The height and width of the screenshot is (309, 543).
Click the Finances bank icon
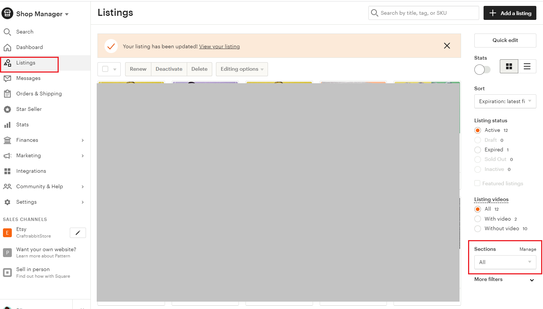[7, 140]
